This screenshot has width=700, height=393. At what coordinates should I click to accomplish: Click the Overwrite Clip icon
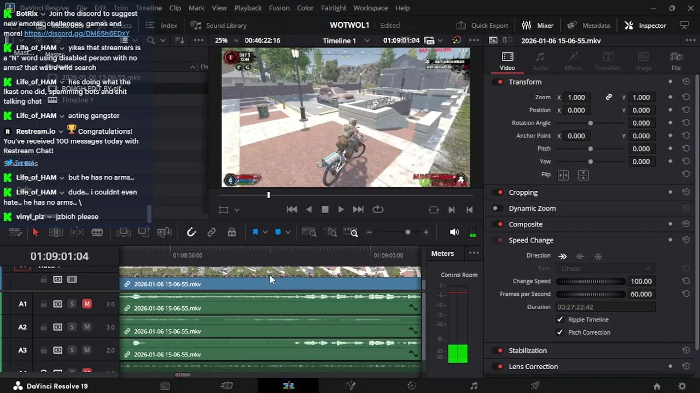click(144, 233)
